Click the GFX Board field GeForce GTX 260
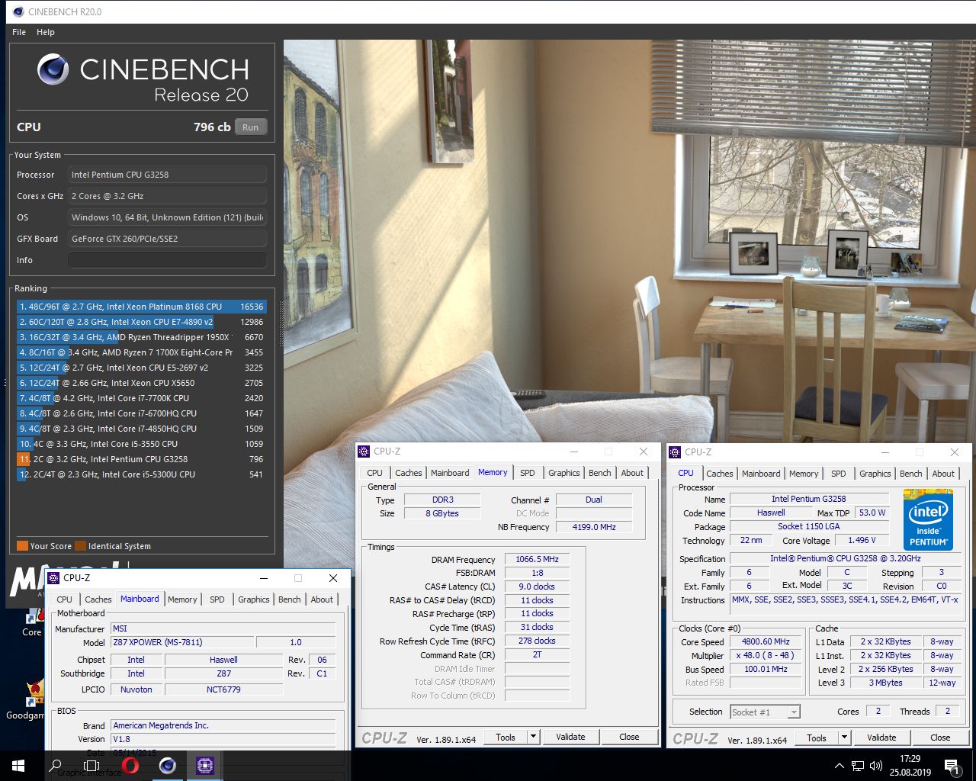The height and width of the screenshot is (781, 976). click(167, 239)
